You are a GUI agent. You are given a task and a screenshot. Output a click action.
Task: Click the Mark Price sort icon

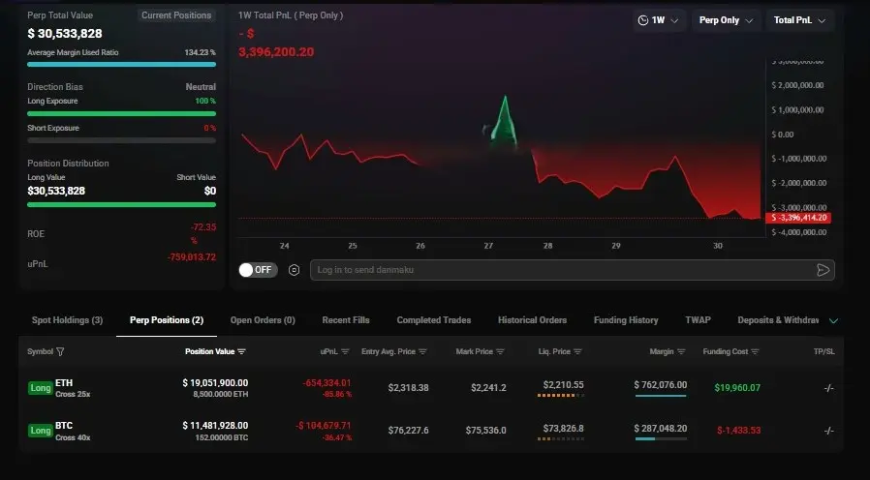click(501, 352)
